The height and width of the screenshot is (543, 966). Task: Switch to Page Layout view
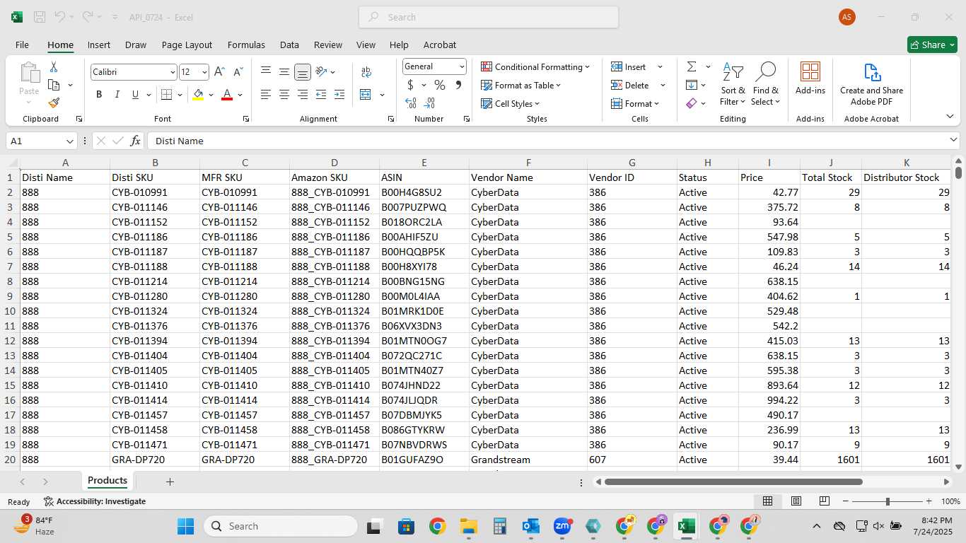tap(796, 501)
